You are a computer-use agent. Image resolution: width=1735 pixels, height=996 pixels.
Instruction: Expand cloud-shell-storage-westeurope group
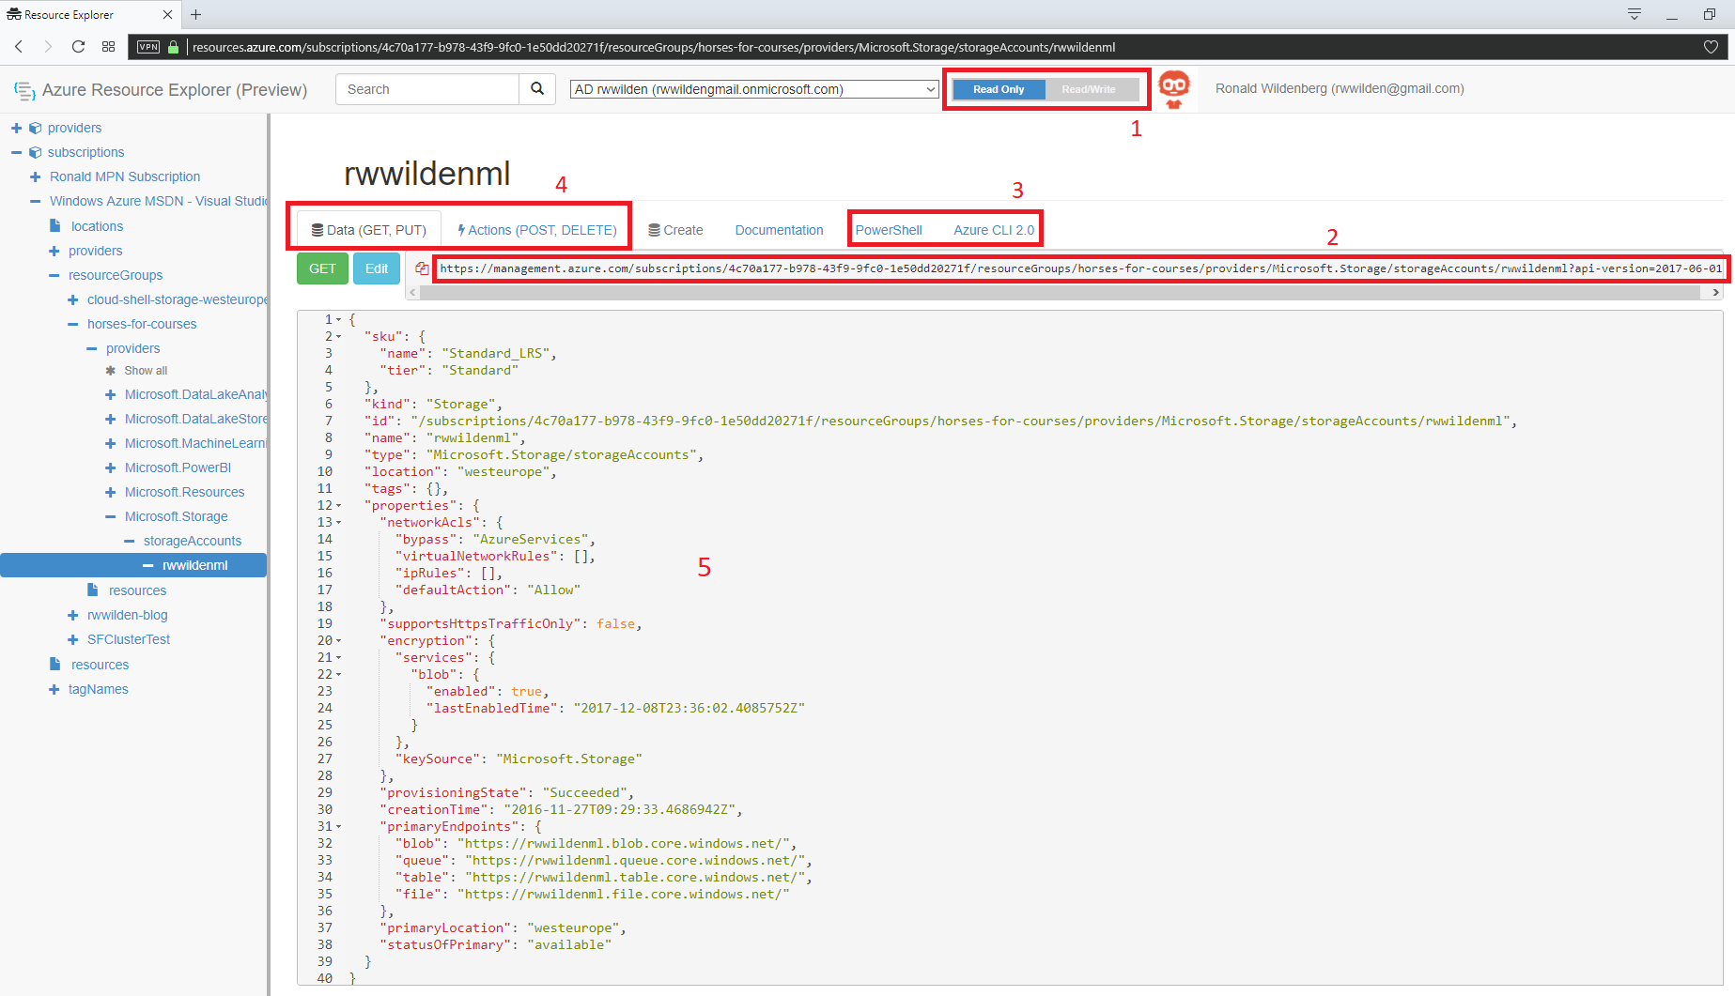pyautogui.click(x=72, y=299)
